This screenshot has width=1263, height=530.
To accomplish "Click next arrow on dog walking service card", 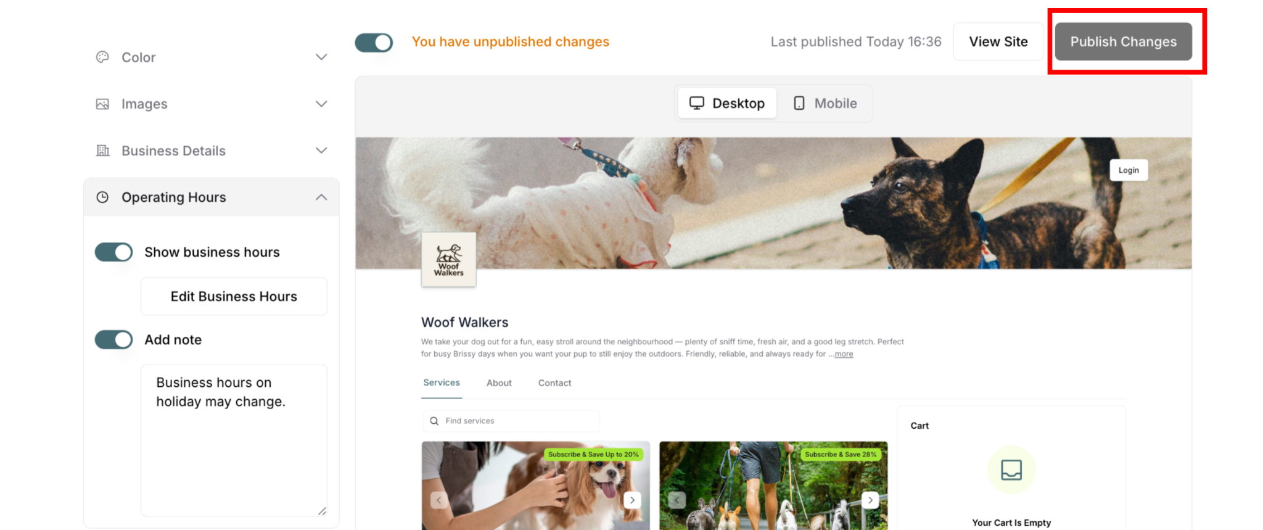I will [x=870, y=500].
